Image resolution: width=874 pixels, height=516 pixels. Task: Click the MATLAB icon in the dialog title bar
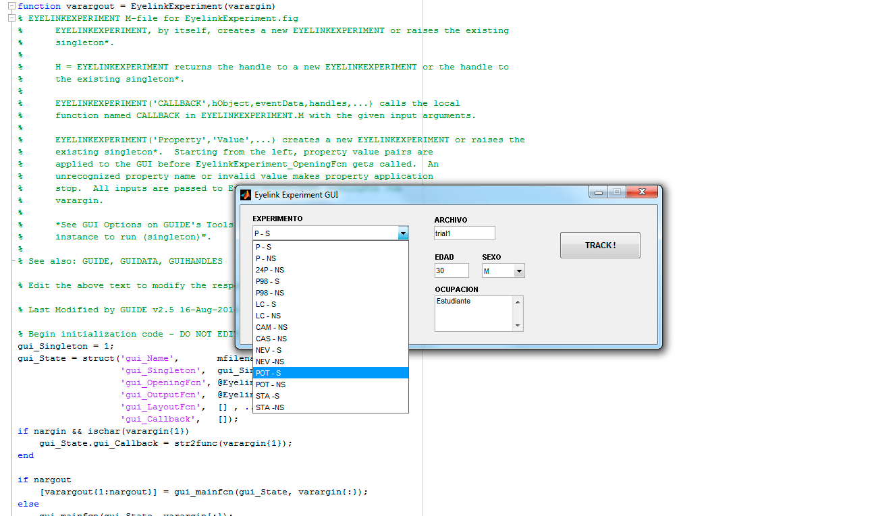coord(245,195)
